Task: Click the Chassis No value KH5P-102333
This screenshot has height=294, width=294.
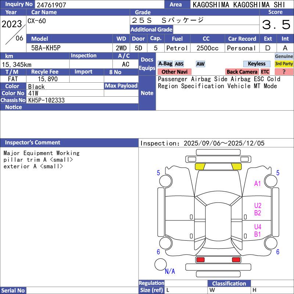Action: pos(46,100)
